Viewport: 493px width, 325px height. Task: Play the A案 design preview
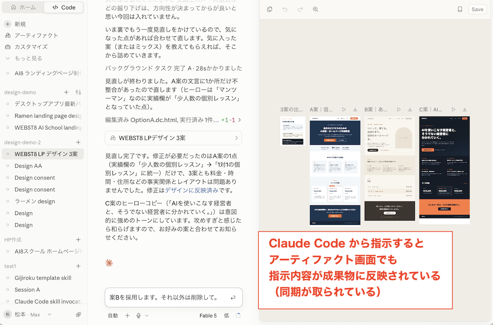pyautogui.click(x=344, y=109)
